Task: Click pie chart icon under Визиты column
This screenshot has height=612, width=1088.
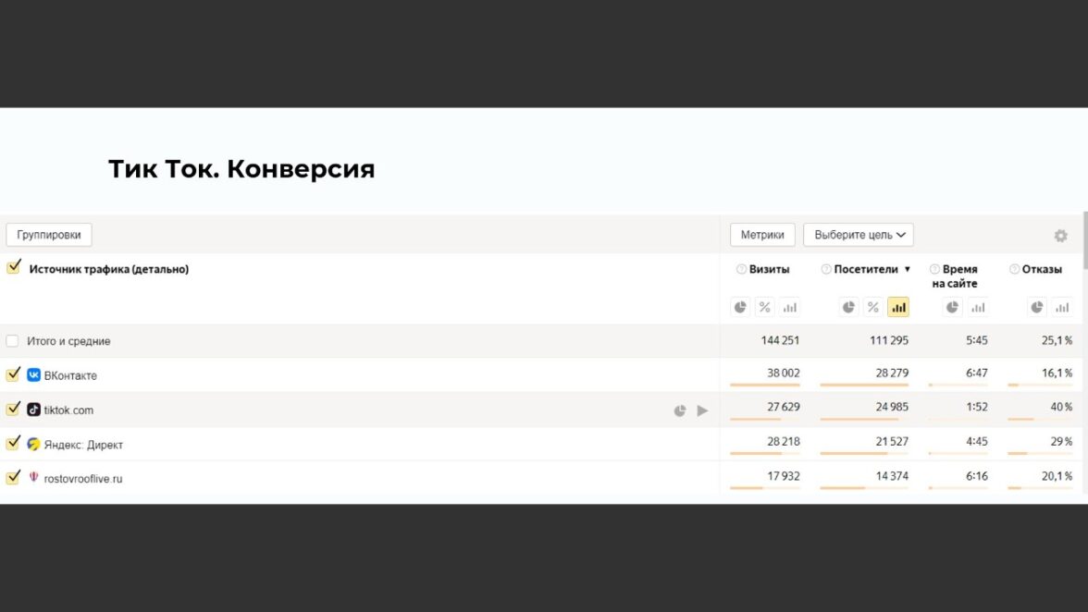Action: point(740,307)
